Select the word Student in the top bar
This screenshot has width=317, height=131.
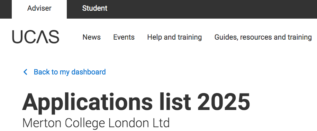pos(94,8)
